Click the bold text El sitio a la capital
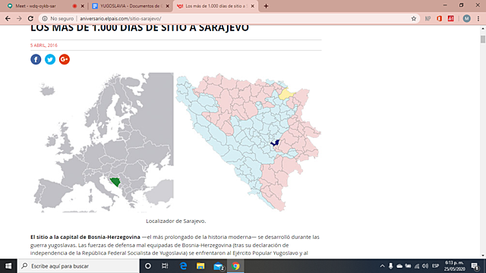The image size is (486, 273). pos(85,237)
